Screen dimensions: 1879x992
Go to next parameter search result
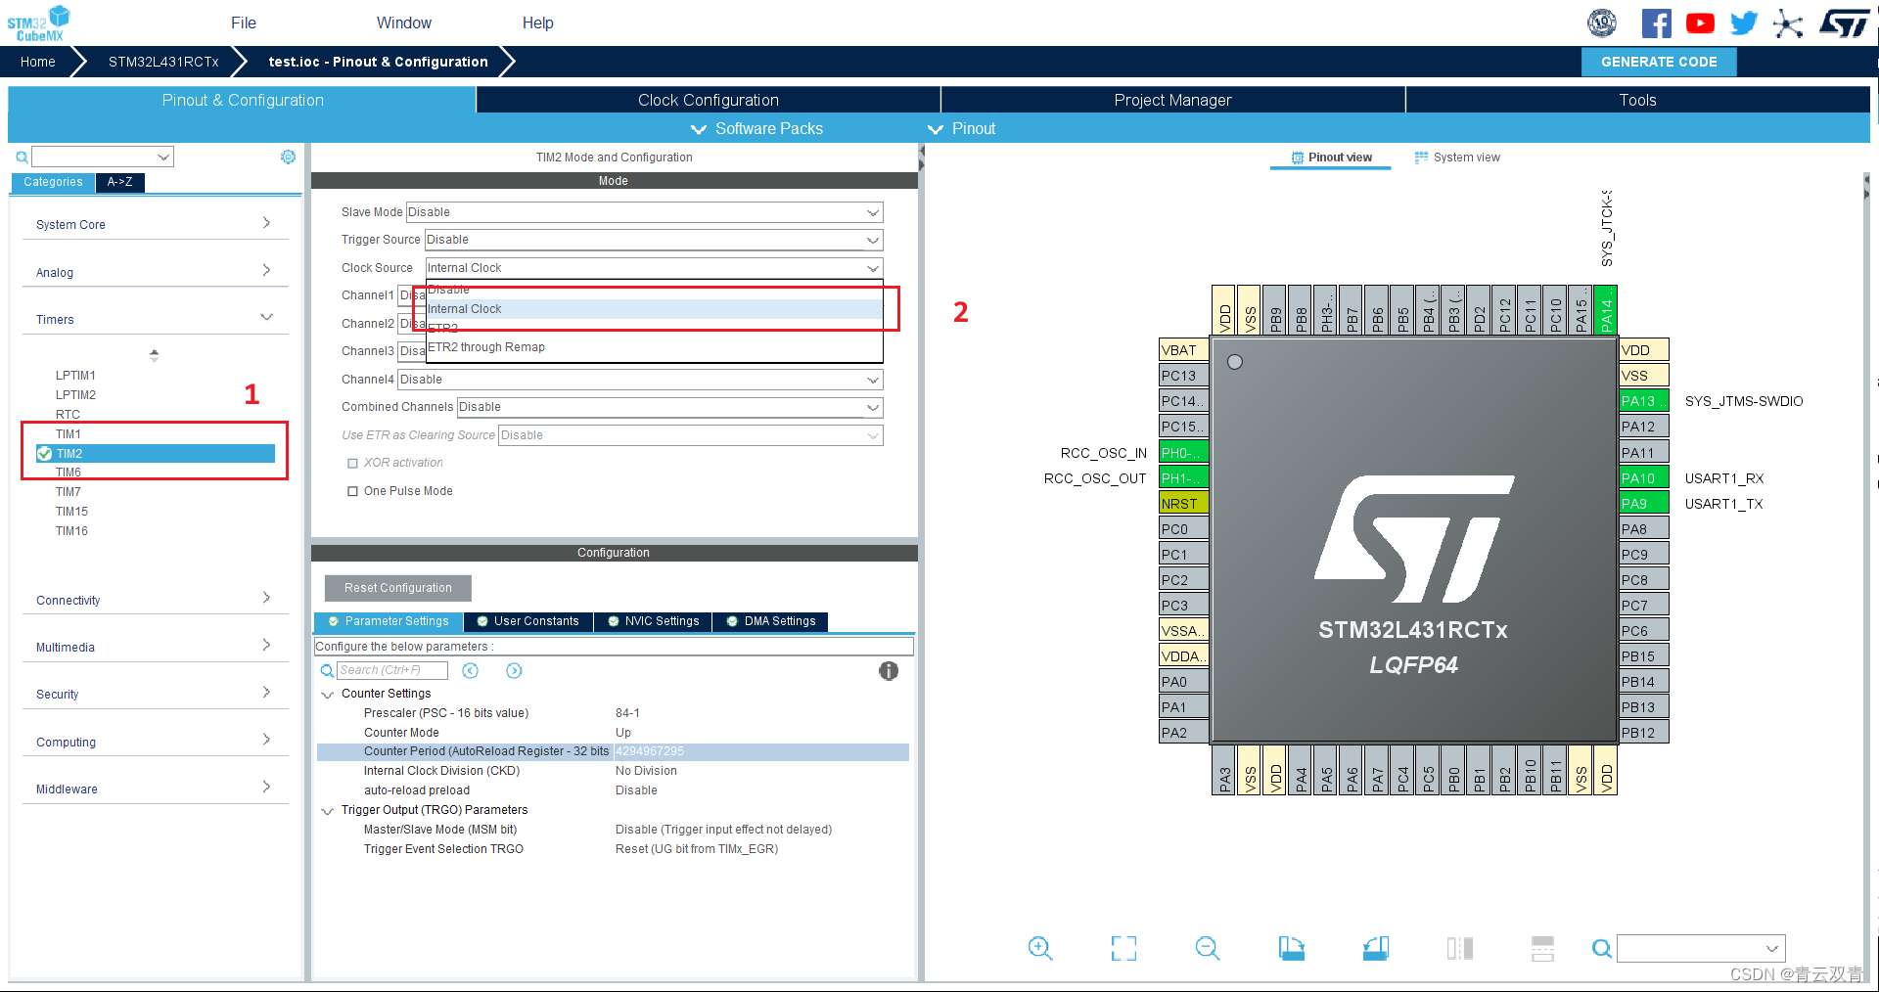coord(514,670)
